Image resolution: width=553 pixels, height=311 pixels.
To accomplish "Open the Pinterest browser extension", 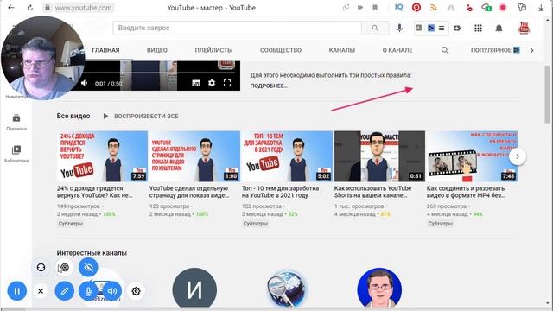I will [x=416, y=8].
